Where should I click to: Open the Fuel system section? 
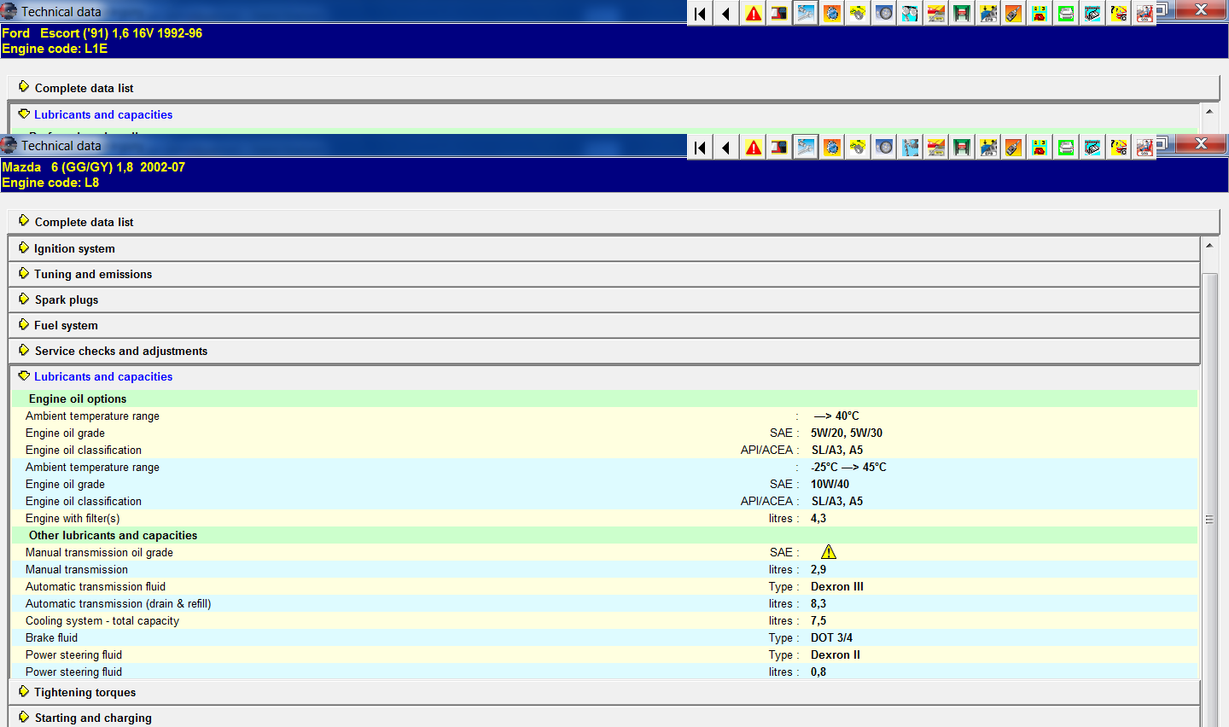pos(66,325)
